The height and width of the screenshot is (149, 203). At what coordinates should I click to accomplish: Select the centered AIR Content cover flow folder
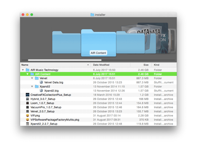98,43
